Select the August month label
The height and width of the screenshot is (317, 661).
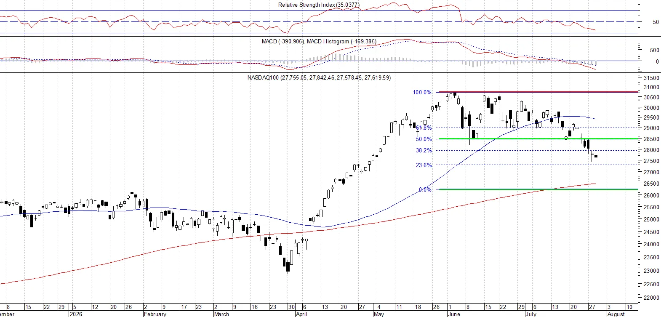616,314
